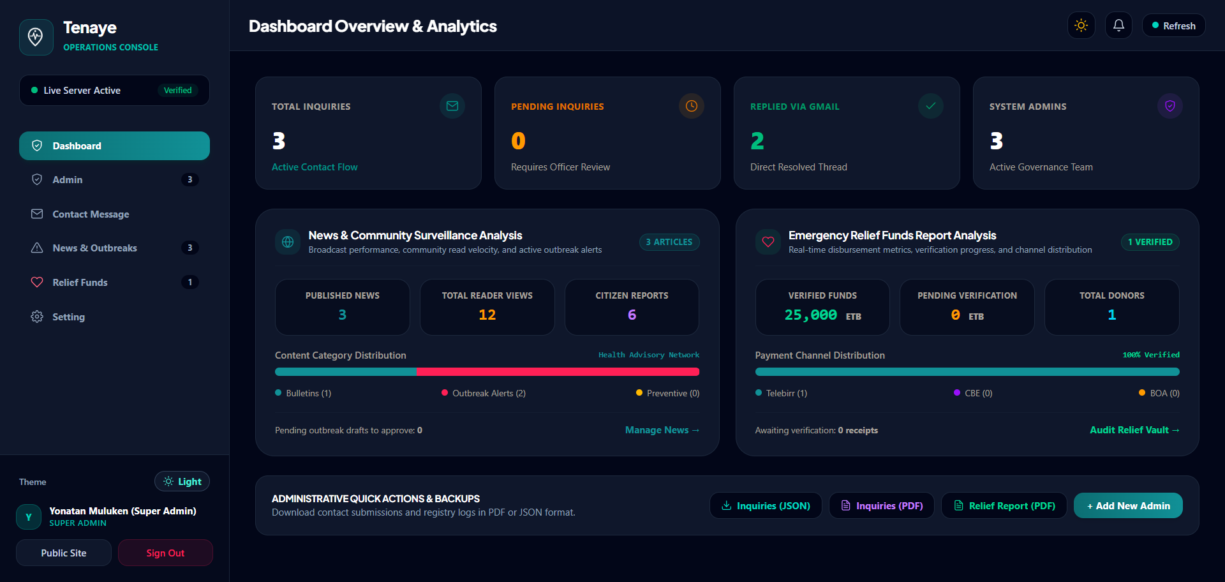1225x582 pixels.
Task: Click the Refresh button
Action: [x=1173, y=26]
